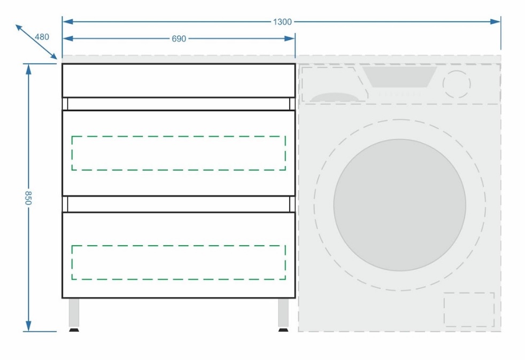Click the 480 depth dimension label

tap(42, 37)
